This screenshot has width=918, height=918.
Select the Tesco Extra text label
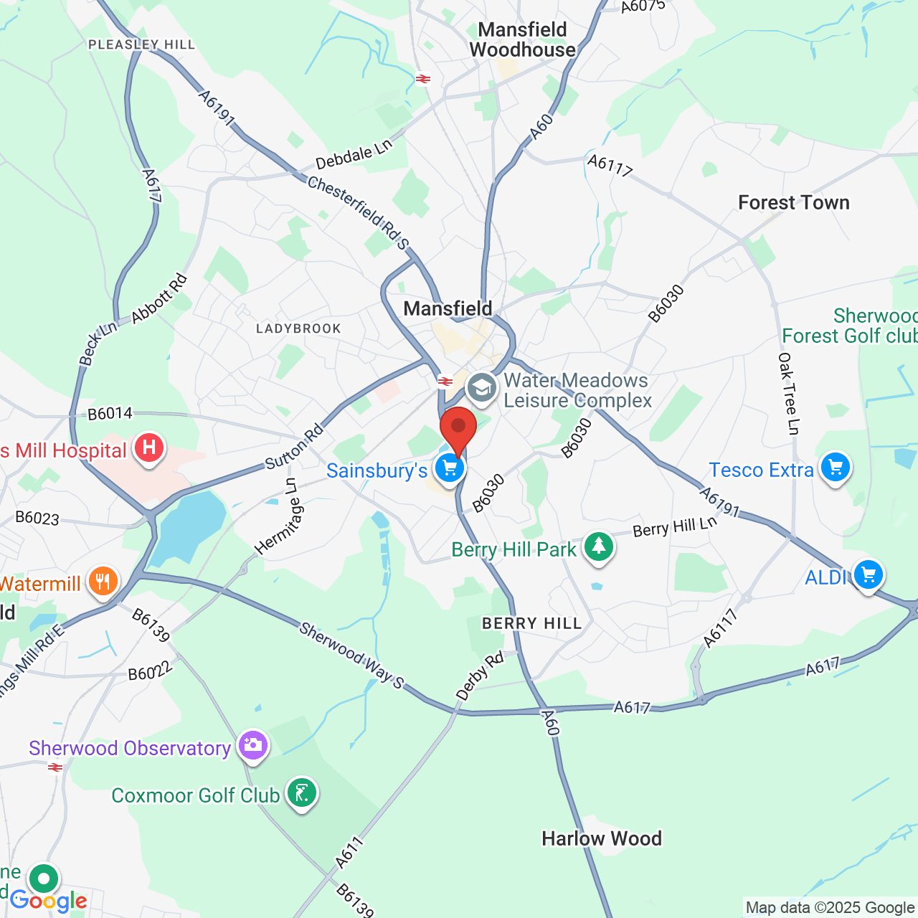[761, 470]
